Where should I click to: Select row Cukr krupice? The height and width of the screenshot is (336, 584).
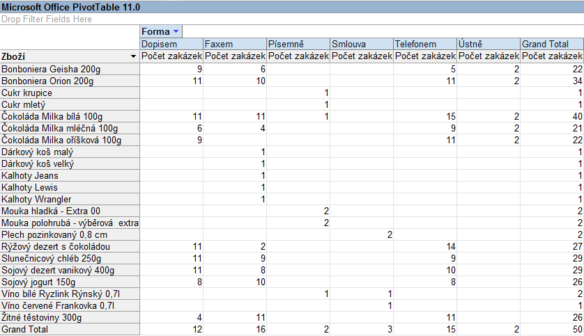coord(70,93)
